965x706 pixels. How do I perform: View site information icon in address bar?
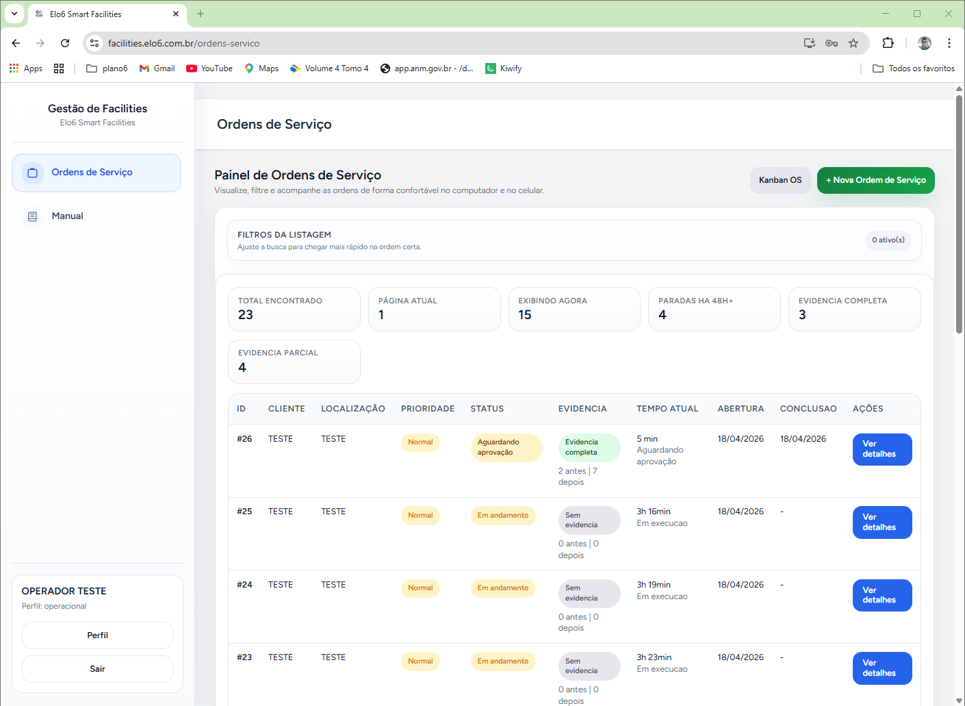pos(94,43)
